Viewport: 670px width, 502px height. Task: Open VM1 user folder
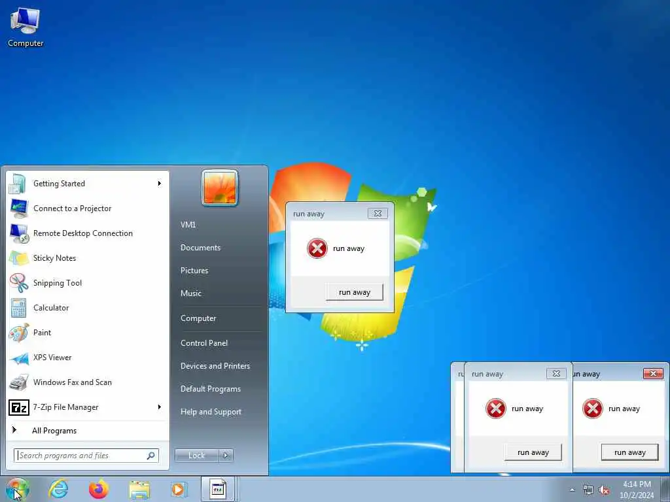[188, 225]
